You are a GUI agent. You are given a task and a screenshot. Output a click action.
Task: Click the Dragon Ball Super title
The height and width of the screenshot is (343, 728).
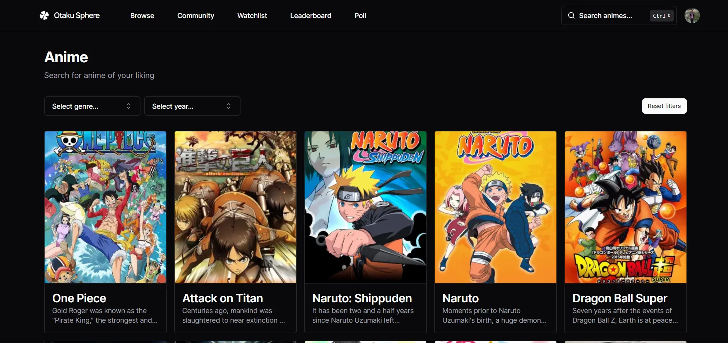pyautogui.click(x=619, y=298)
